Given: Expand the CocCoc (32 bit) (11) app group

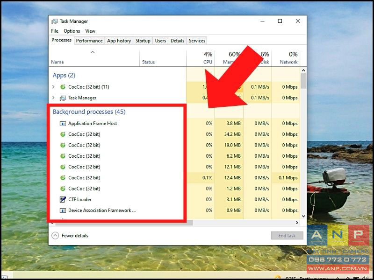Looking at the screenshot, I should click(54, 87).
